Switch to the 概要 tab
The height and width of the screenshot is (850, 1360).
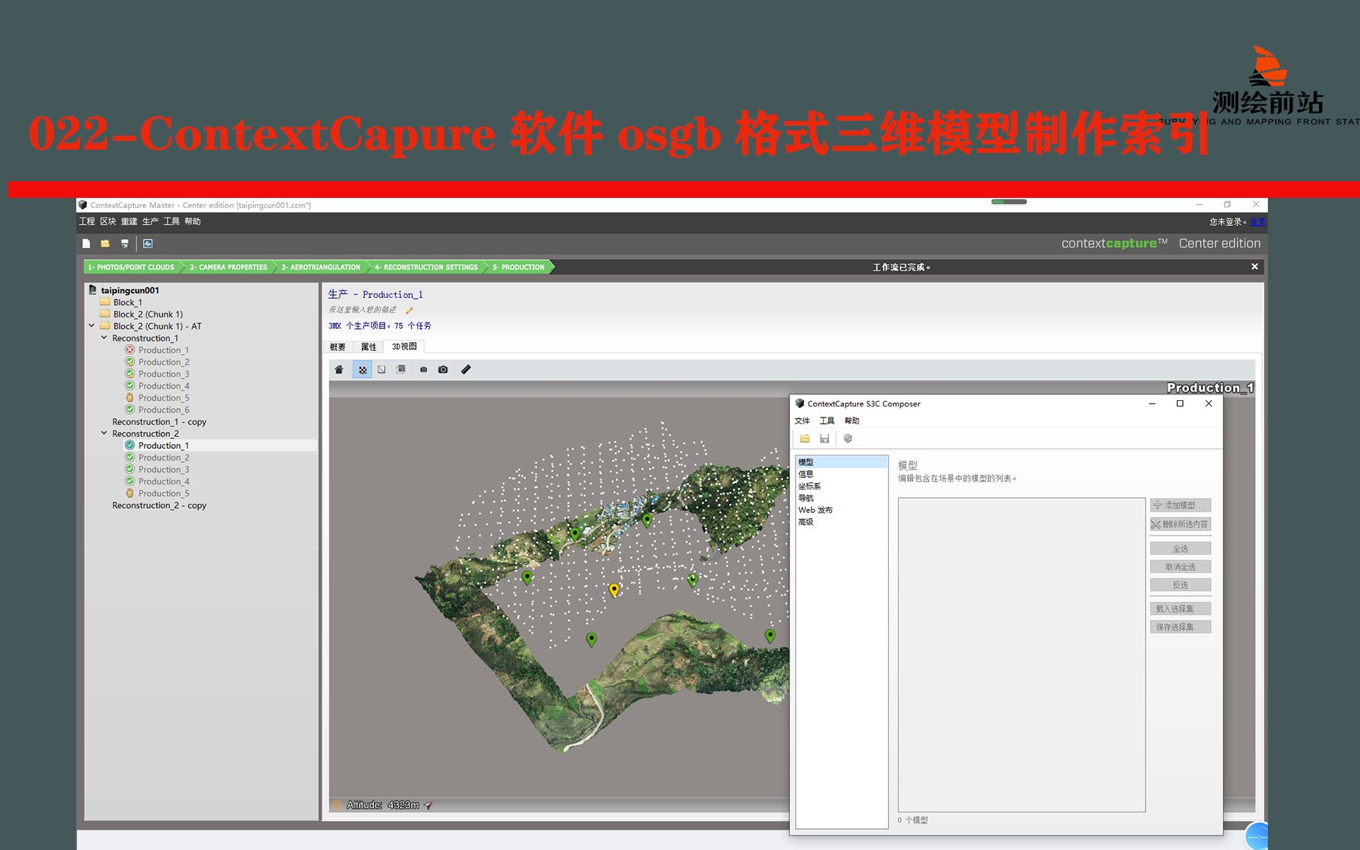[x=337, y=347]
